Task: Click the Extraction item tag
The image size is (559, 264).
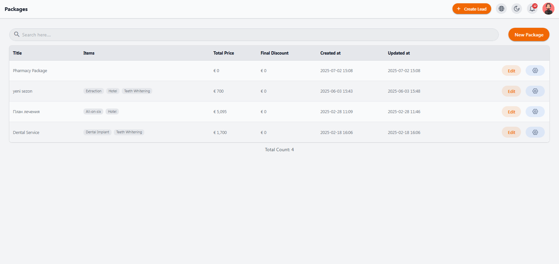Action: tap(94, 91)
